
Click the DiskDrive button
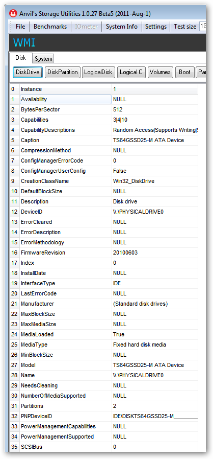pos(28,72)
